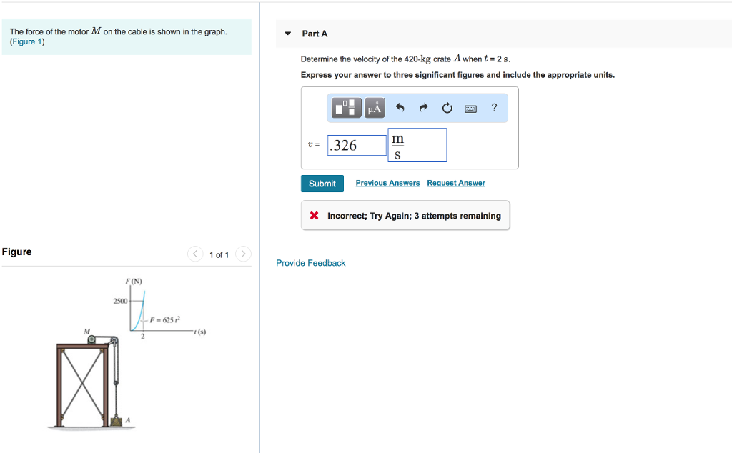Open the Figure 1 link in the problem text

[x=27, y=42]
